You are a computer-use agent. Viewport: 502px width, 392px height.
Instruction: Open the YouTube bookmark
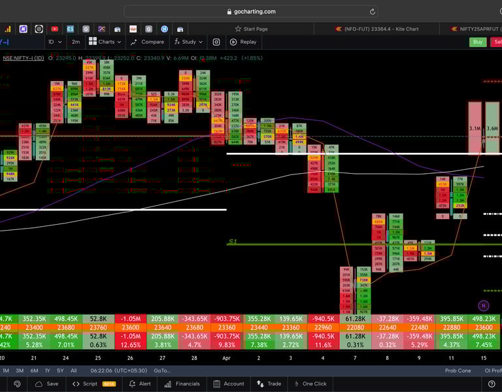click(x=54, y=29)
